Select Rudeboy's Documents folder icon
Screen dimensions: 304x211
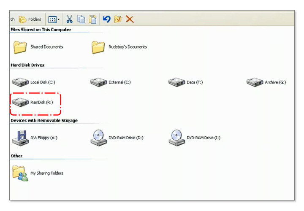(x=98, y=47)
